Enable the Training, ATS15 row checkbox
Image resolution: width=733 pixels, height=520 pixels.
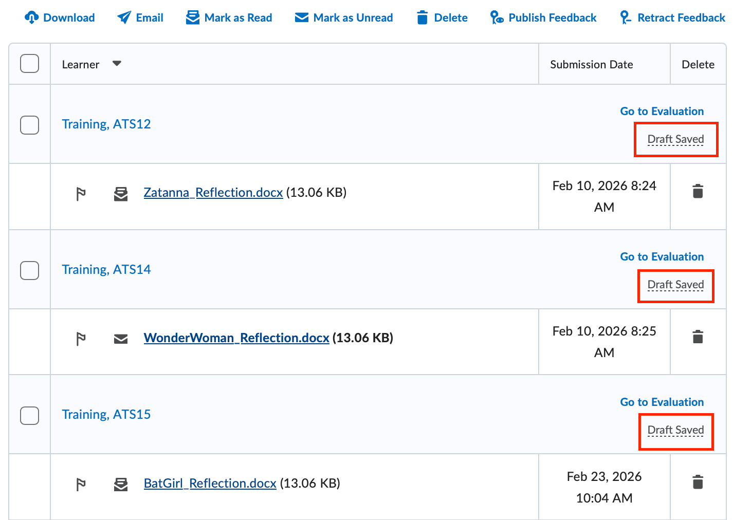pos(29,416)
